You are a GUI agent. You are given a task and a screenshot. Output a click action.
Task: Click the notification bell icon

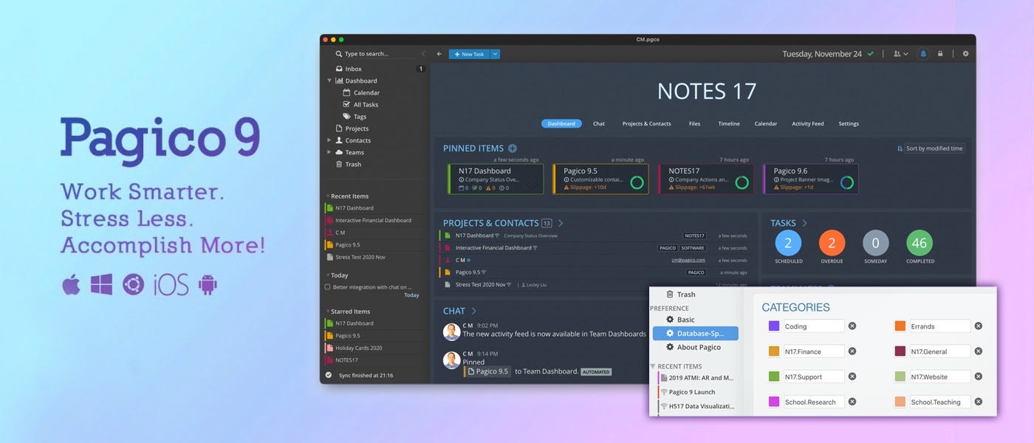pos(922,54)
